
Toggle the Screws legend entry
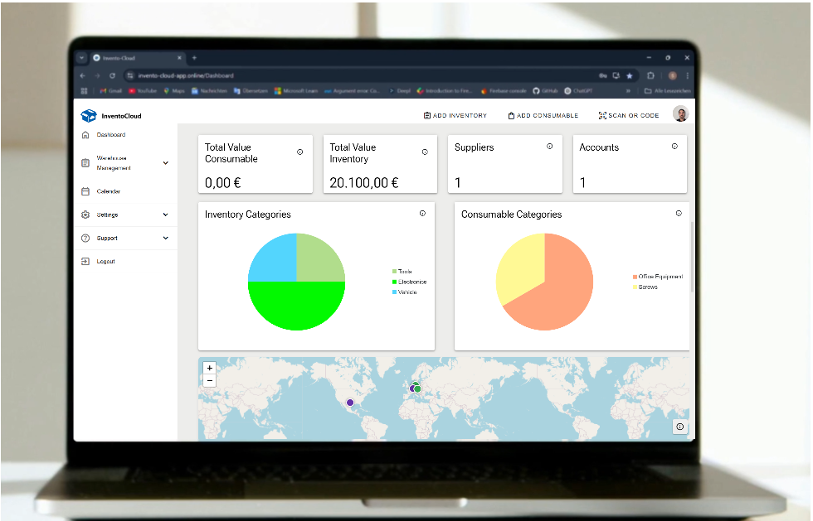click(x=645, y=287)
